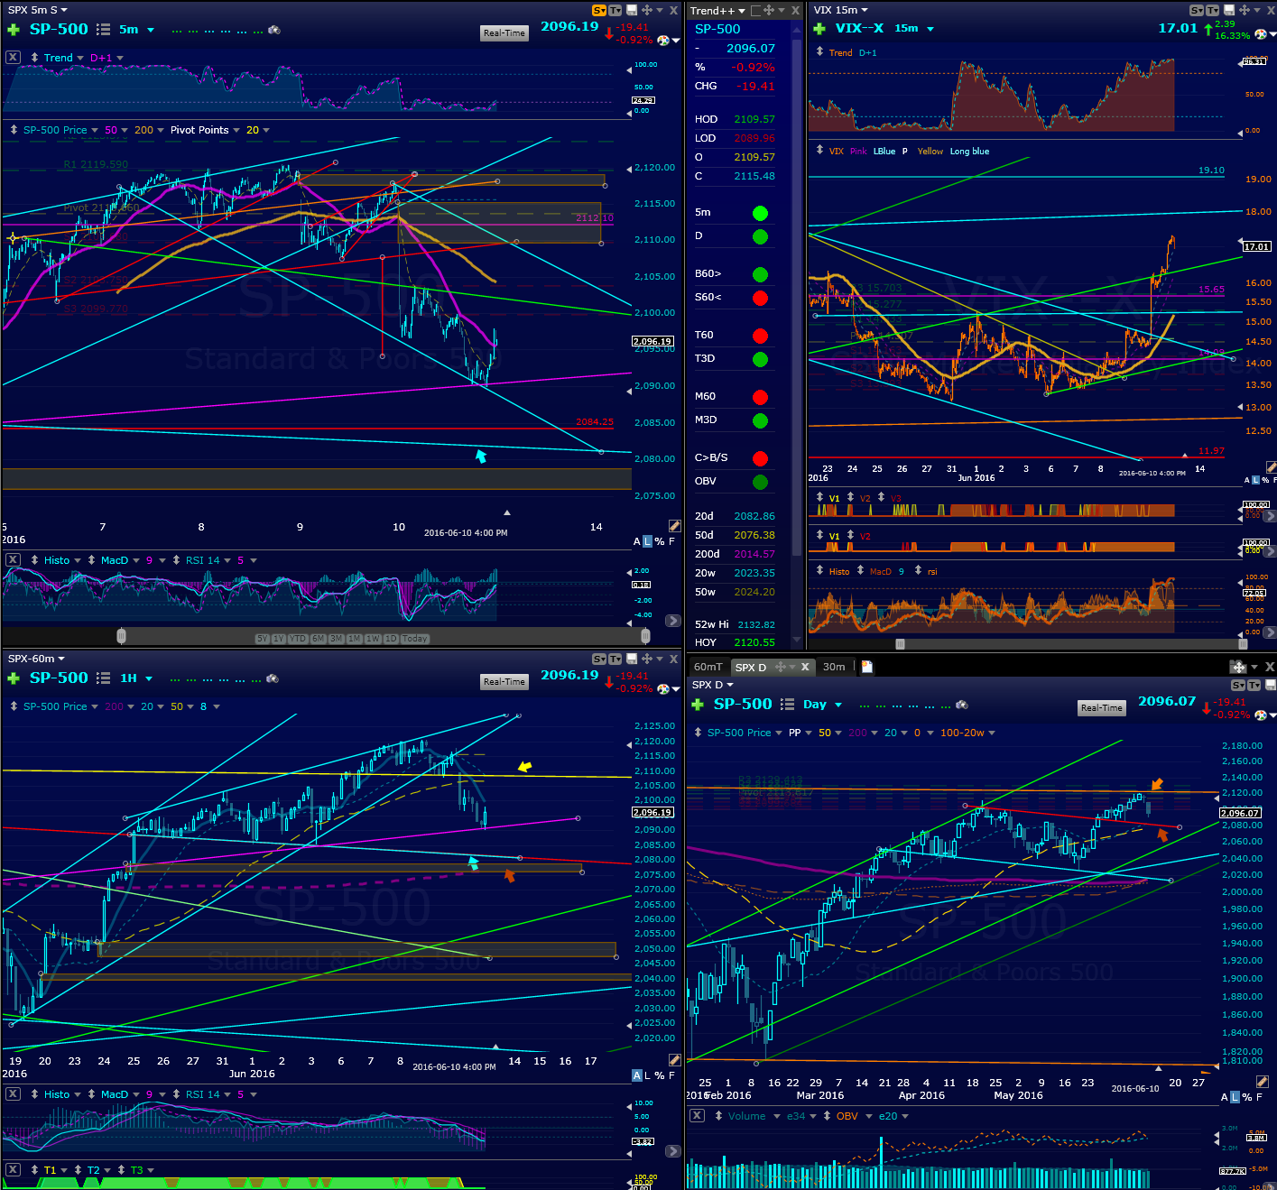Toggle F scale option in SPX 5m chart
Viewport: 1277px width, 1190px height.
[x=671, y=541]
